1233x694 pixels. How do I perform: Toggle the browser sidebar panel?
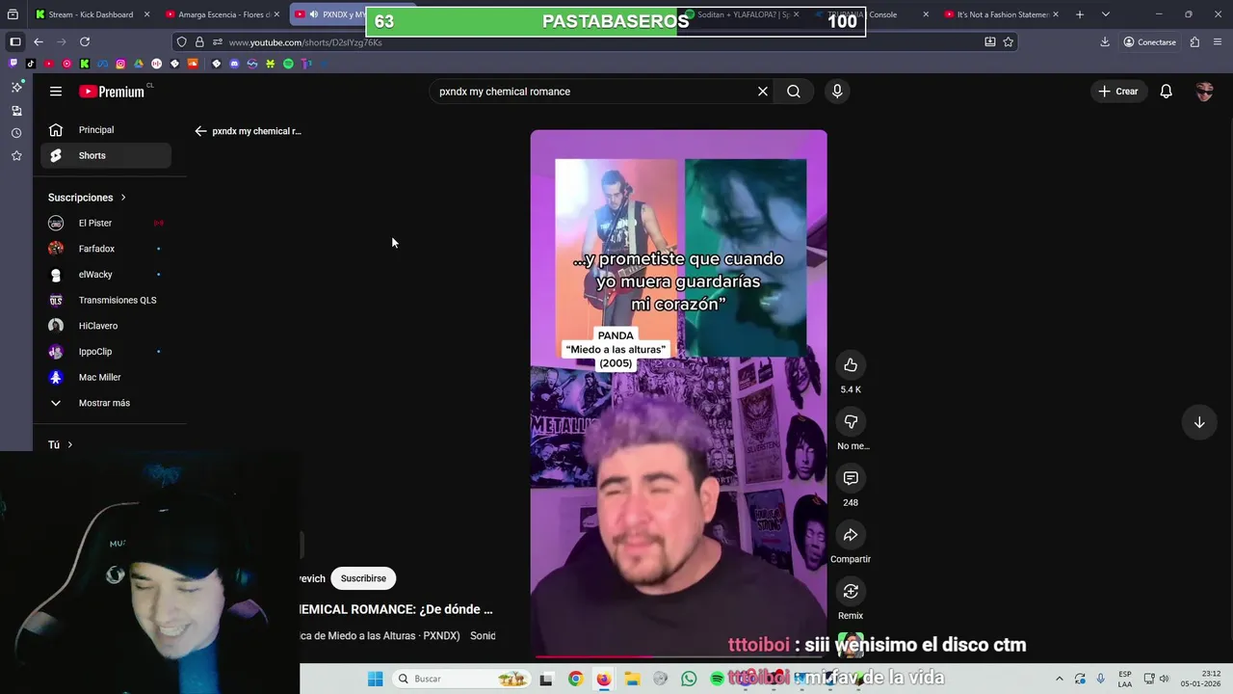pyautogui.click(x=15, y=41)
